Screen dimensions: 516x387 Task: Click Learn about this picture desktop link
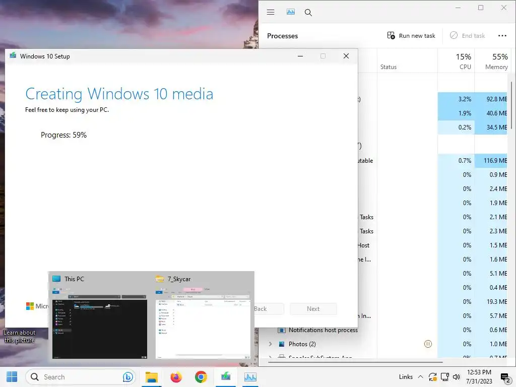tap(19, 336)
